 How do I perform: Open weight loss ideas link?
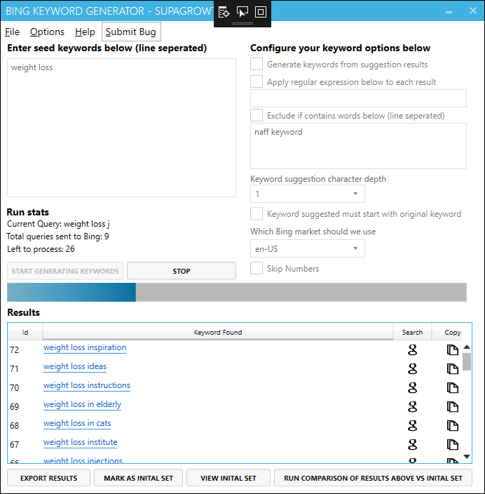[x=75, y=366]
